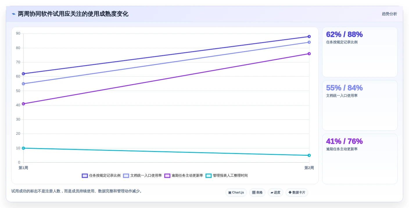Click the 进度 tag chip
Screen dimensions: 409x208
point(275,193)
